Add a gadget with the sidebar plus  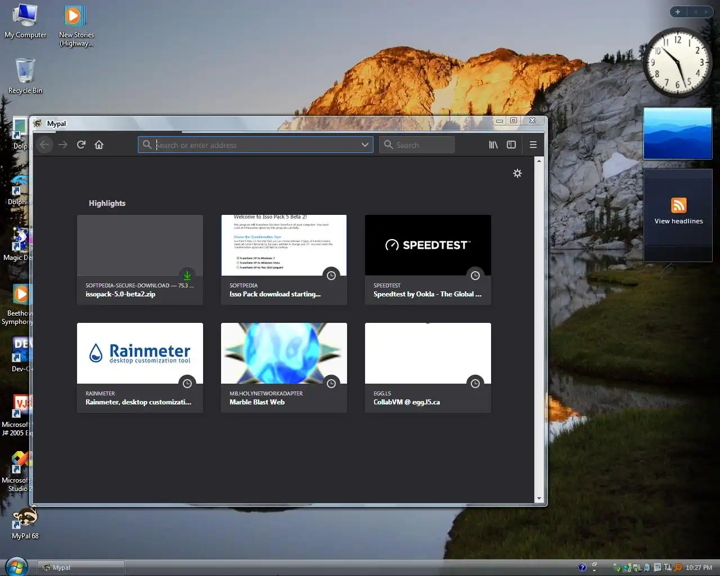click(678, 12)
